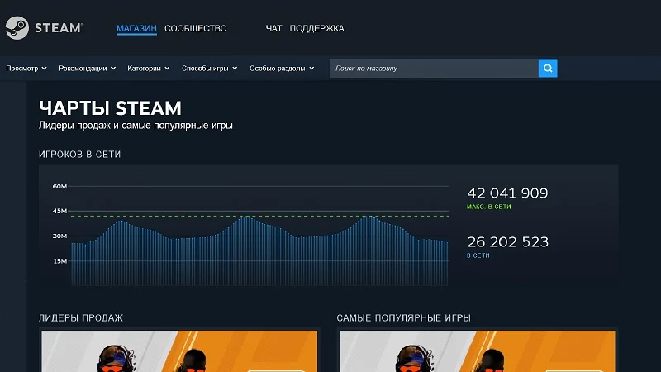Click the 26 202 523 online value
Viewport: 661px width, 372px height.
[507, 242]
